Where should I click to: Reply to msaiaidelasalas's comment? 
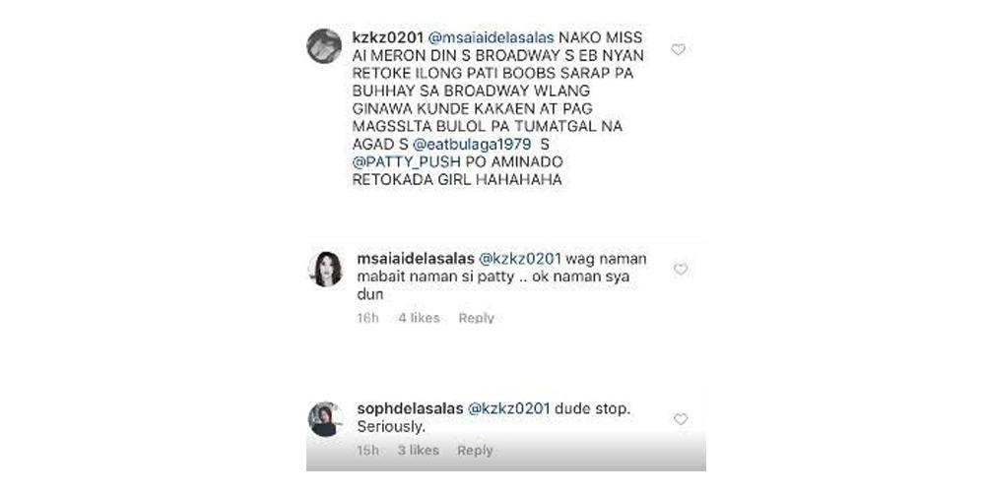point(476,318)
